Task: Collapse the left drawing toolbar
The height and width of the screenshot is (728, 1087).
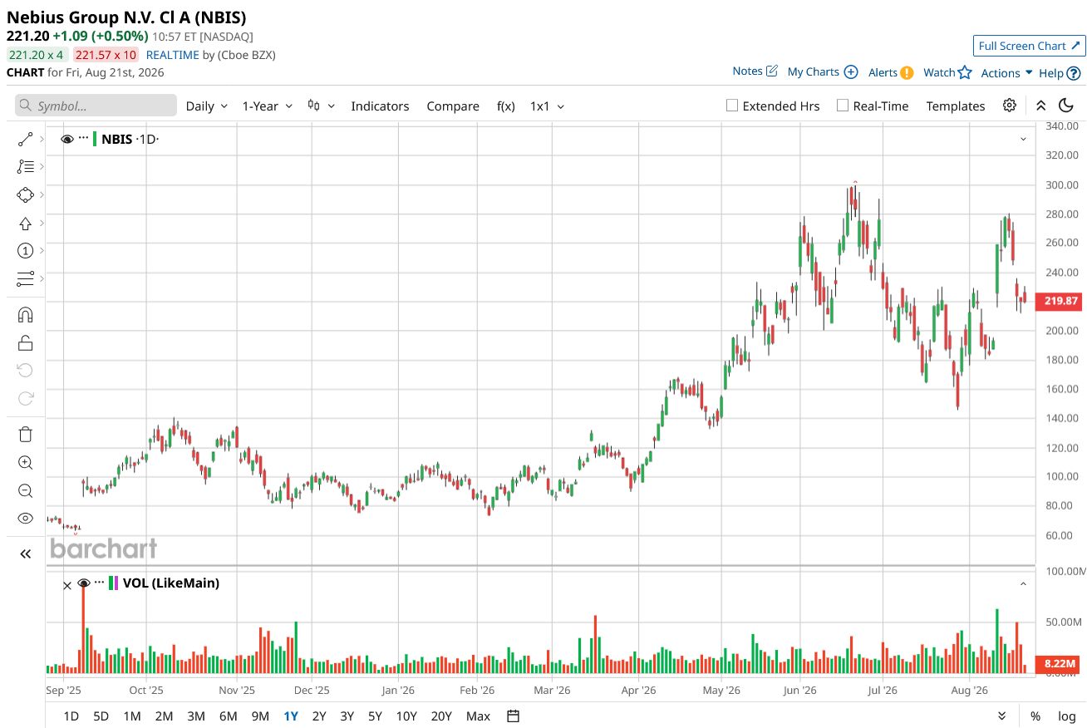Action: 25,553
